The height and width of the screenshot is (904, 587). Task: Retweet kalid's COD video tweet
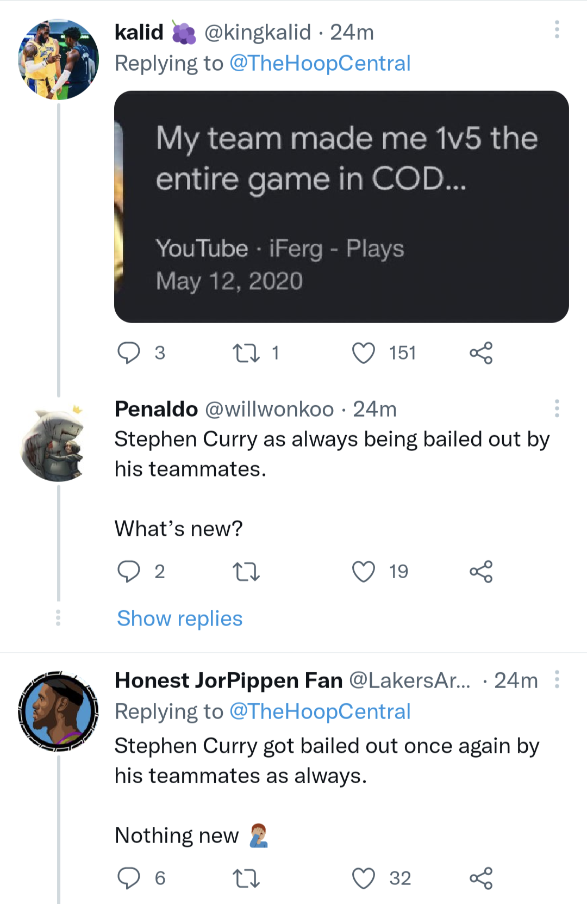click(246, 353)
